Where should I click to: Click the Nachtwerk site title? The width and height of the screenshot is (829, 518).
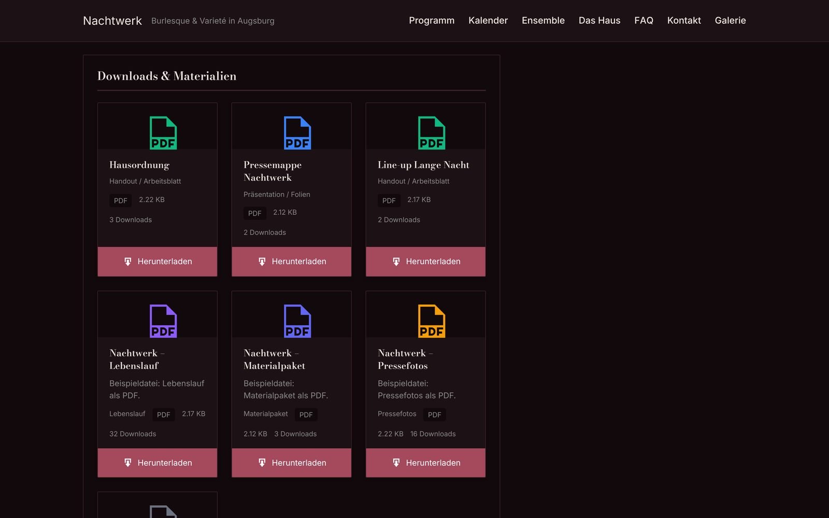pos(112,21)
